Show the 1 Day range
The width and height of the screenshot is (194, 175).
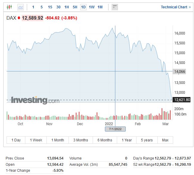(x=16, y=140)
